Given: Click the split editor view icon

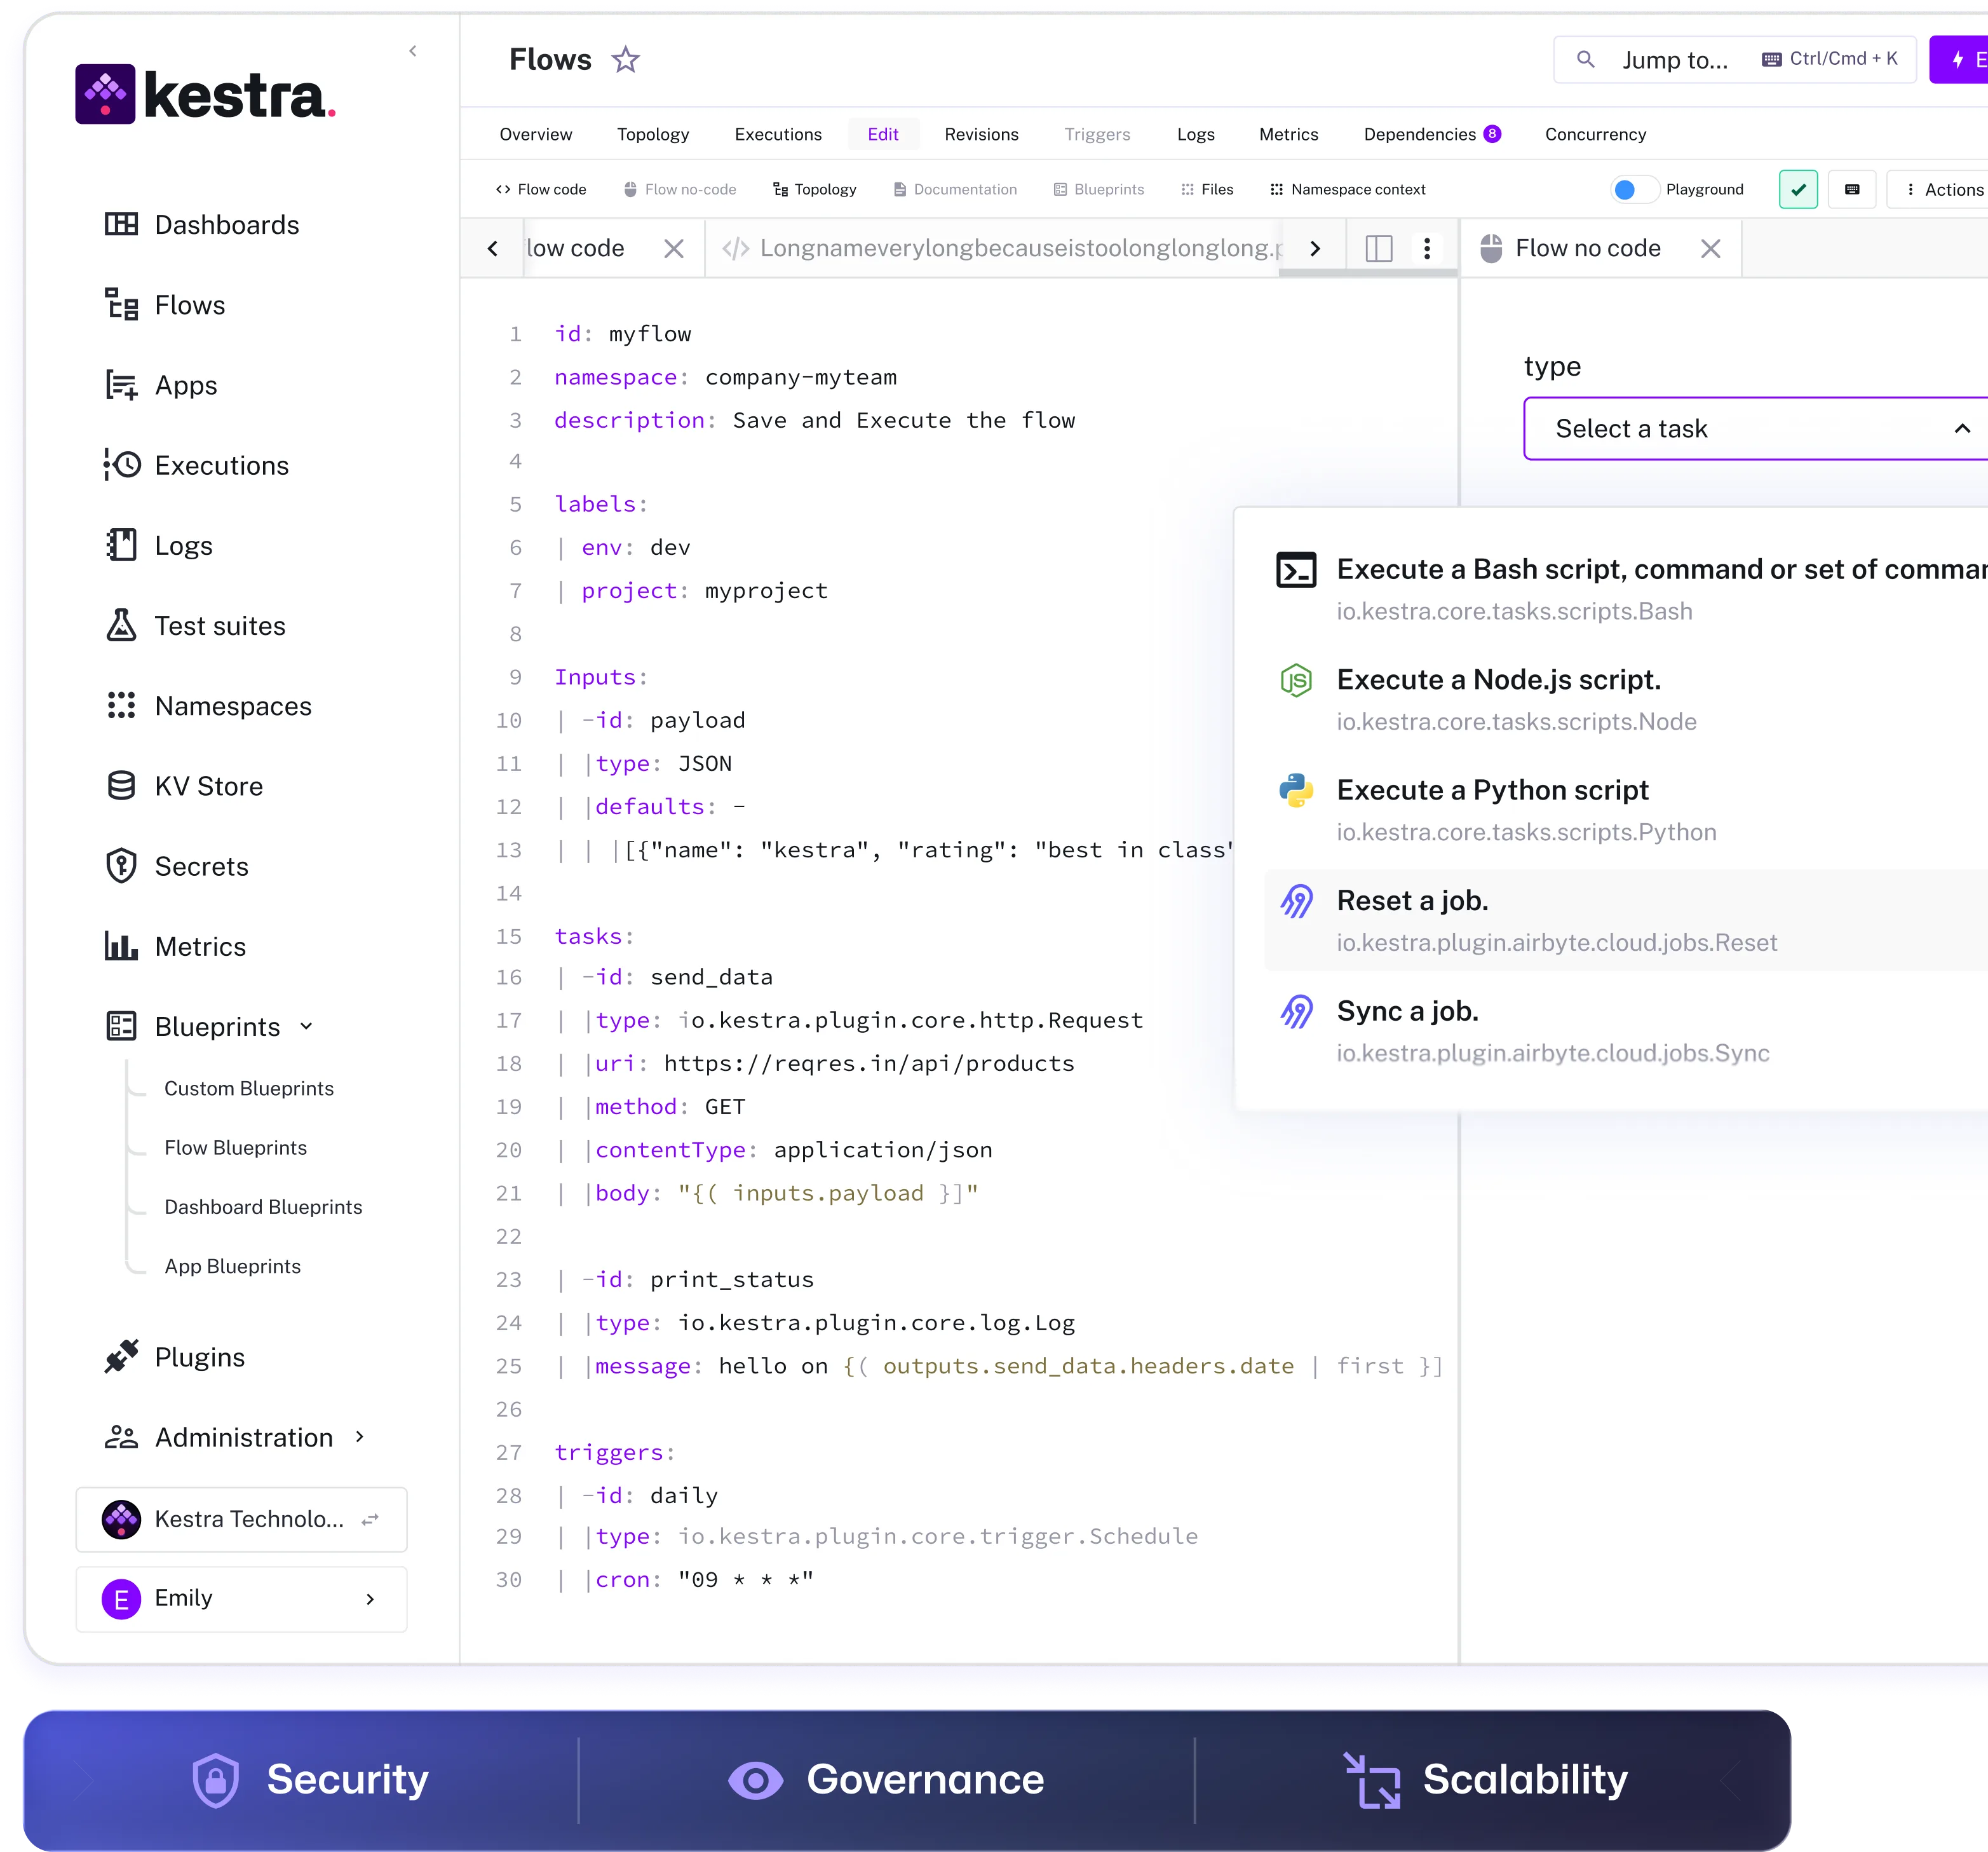Looking at the screenshot, I should (x=1379, y=249).
